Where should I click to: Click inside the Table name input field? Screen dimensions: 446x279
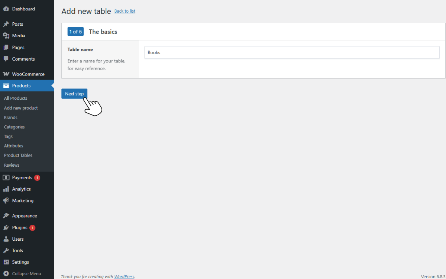point(260,52)
